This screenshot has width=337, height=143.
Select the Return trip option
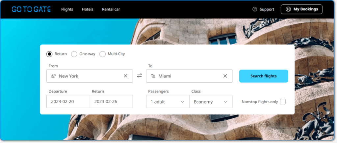(x=49, y=54)
